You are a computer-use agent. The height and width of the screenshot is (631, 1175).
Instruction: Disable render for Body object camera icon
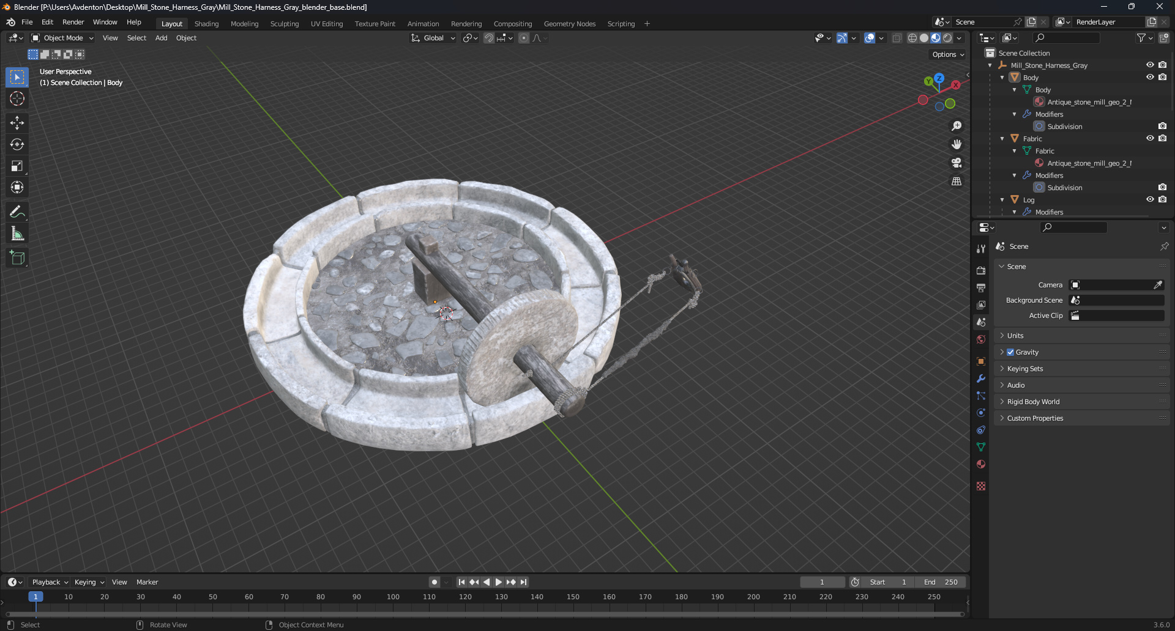coord(1163,77)
